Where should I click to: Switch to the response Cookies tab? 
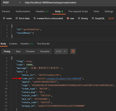pyautogui.click(x=13, y=44)
